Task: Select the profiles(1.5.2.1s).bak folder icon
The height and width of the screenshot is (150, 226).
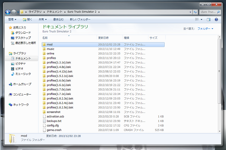Action: pyautogui.click(x=44, y=76)
